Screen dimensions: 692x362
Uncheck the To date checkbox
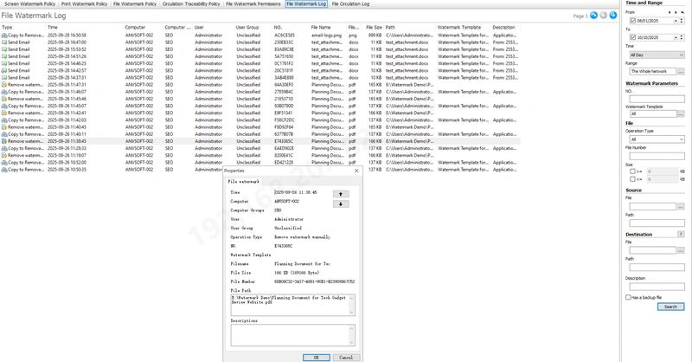(x=633, y=37)
